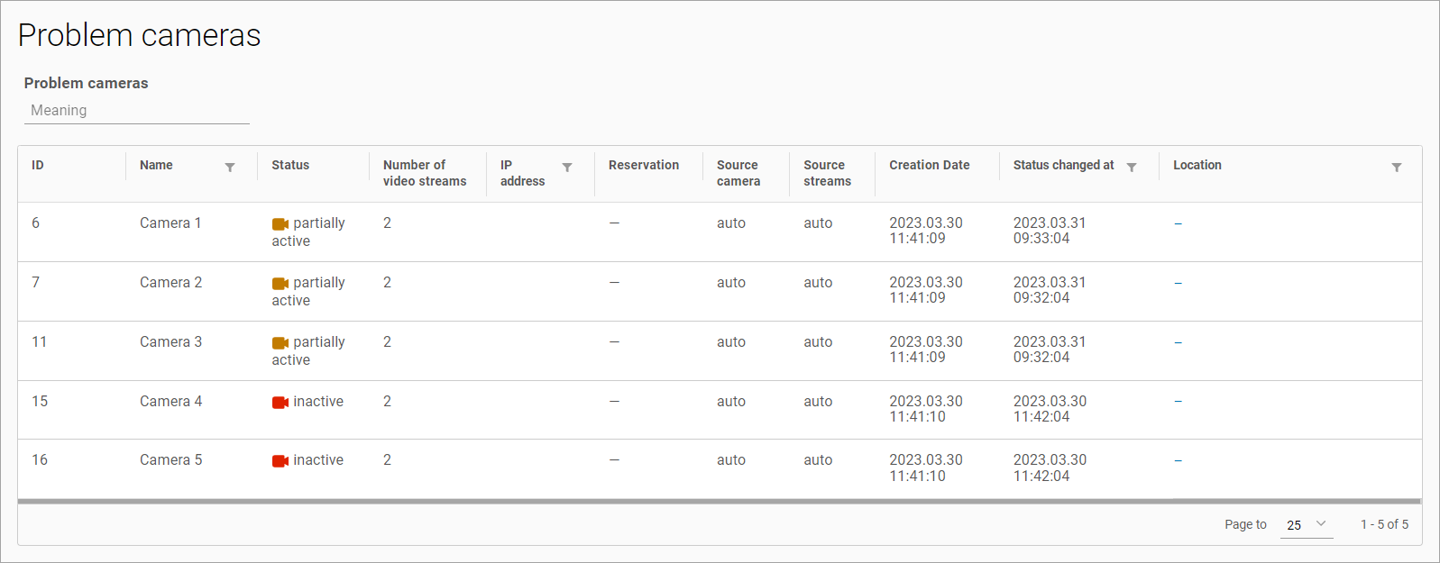Open the Status changed at filter
Viewport: 1440px width, 563px height.
[1132, 168]
